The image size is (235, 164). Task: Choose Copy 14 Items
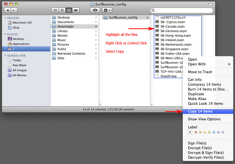click(208, 111)
